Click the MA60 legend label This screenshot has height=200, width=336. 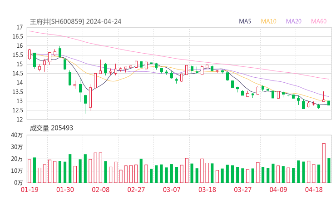(x=319, y=21)
